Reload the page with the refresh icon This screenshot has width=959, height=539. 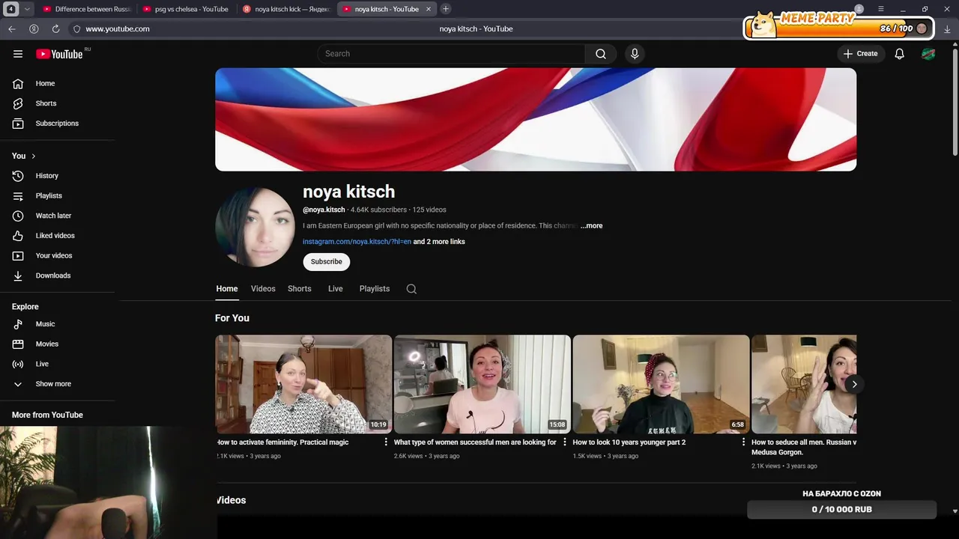coord(55,28)
